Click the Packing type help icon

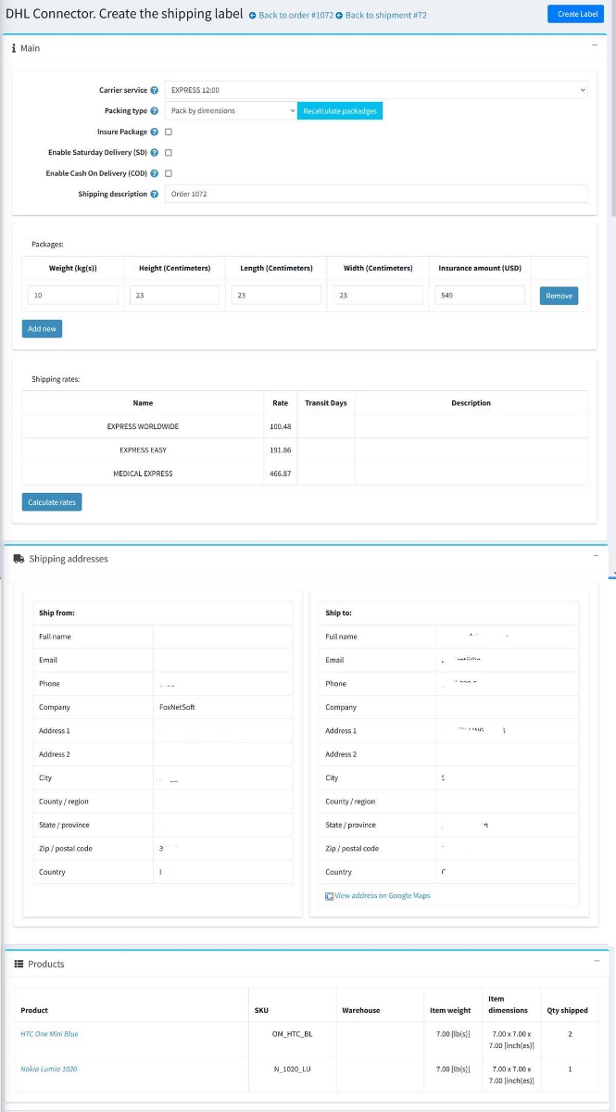(x=155, y=111)
